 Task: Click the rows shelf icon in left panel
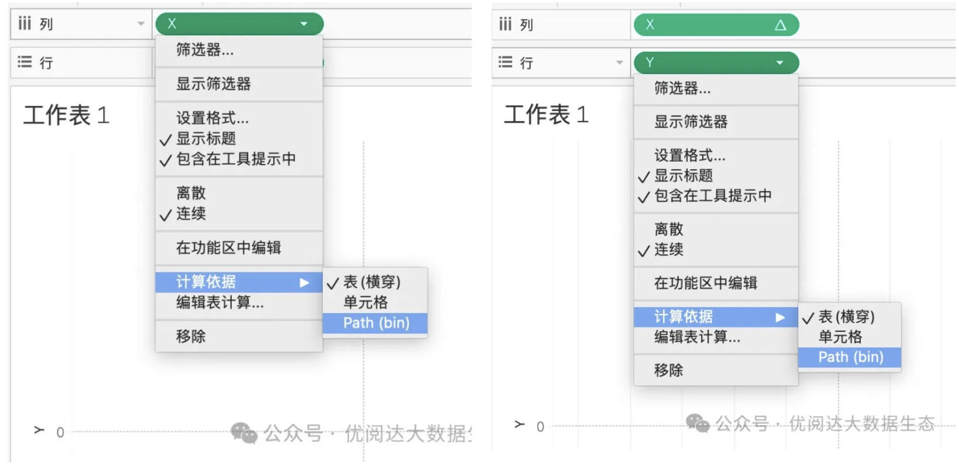pos(25,62)
